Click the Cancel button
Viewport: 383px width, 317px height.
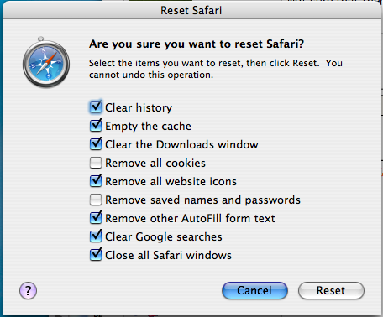point(254,290)
